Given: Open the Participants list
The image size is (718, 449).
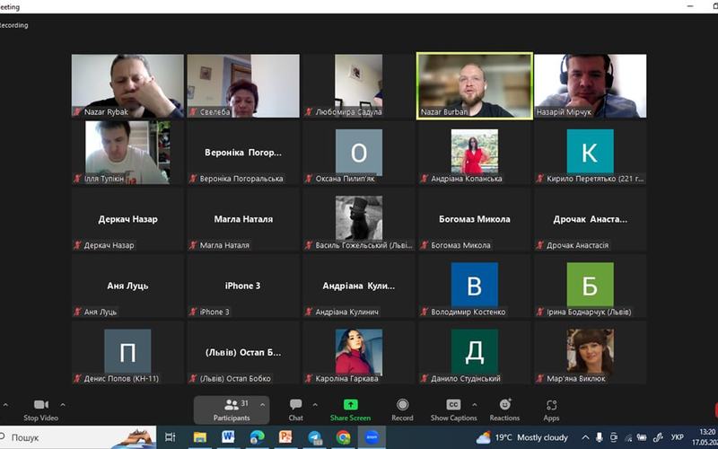Looking at the screenshot, I should [232, 409].
